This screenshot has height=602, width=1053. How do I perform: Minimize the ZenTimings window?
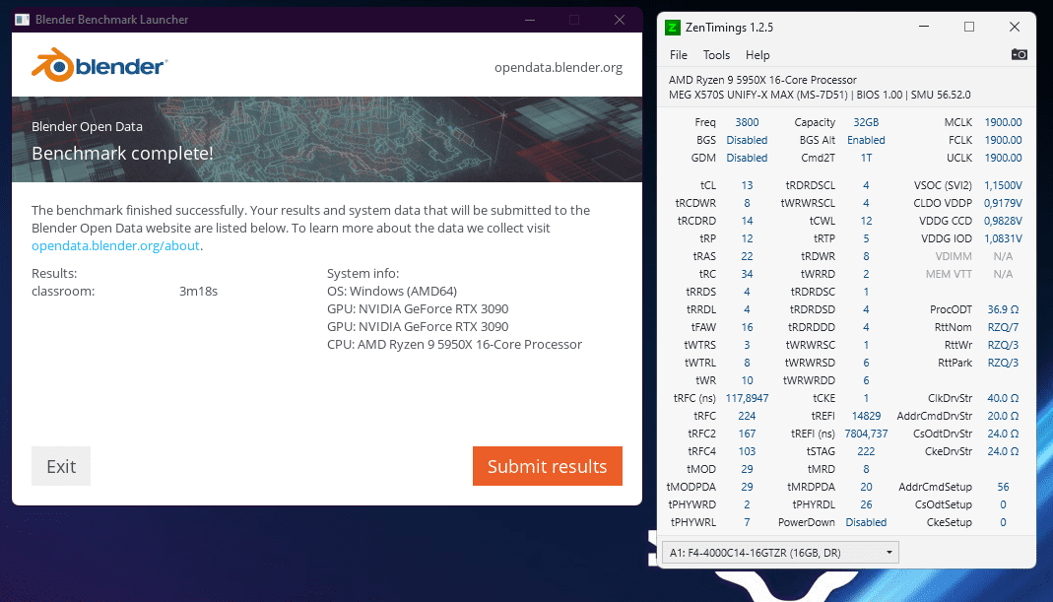924,27
